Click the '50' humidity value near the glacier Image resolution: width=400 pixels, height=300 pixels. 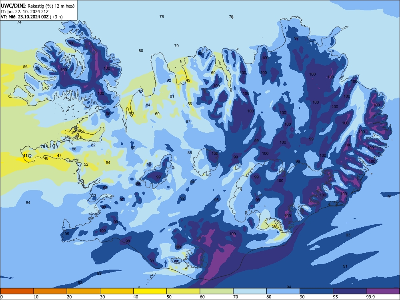(274, 226)
